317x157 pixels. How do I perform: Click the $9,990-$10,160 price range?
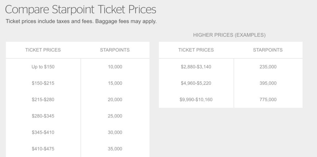click(x=196, y=100)
